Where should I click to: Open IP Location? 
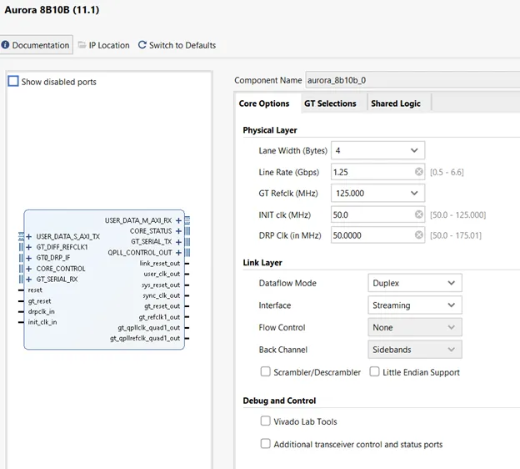(x=104, y=45)
